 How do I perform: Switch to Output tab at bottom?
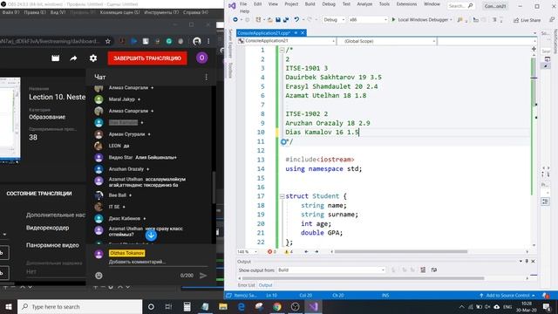point(265,285)
